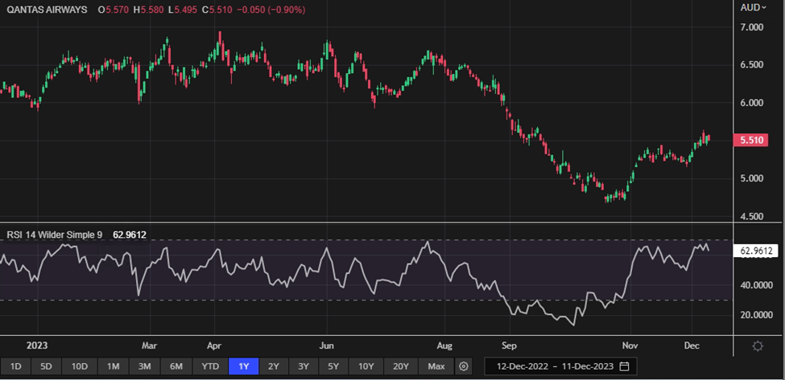Viewport: 785px width, 380px height.
Task: Click the O5.570 open price value
Action: click(113, 10)
